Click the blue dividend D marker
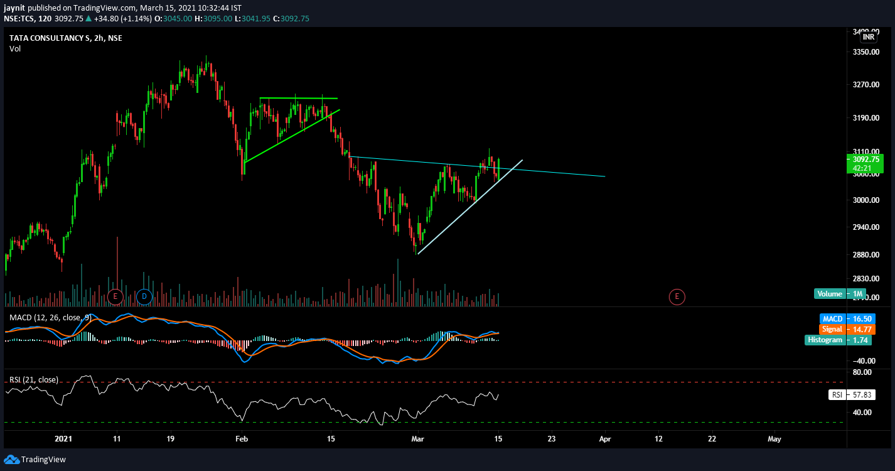Viewport: 895px width, 471px height. point(144,296)
